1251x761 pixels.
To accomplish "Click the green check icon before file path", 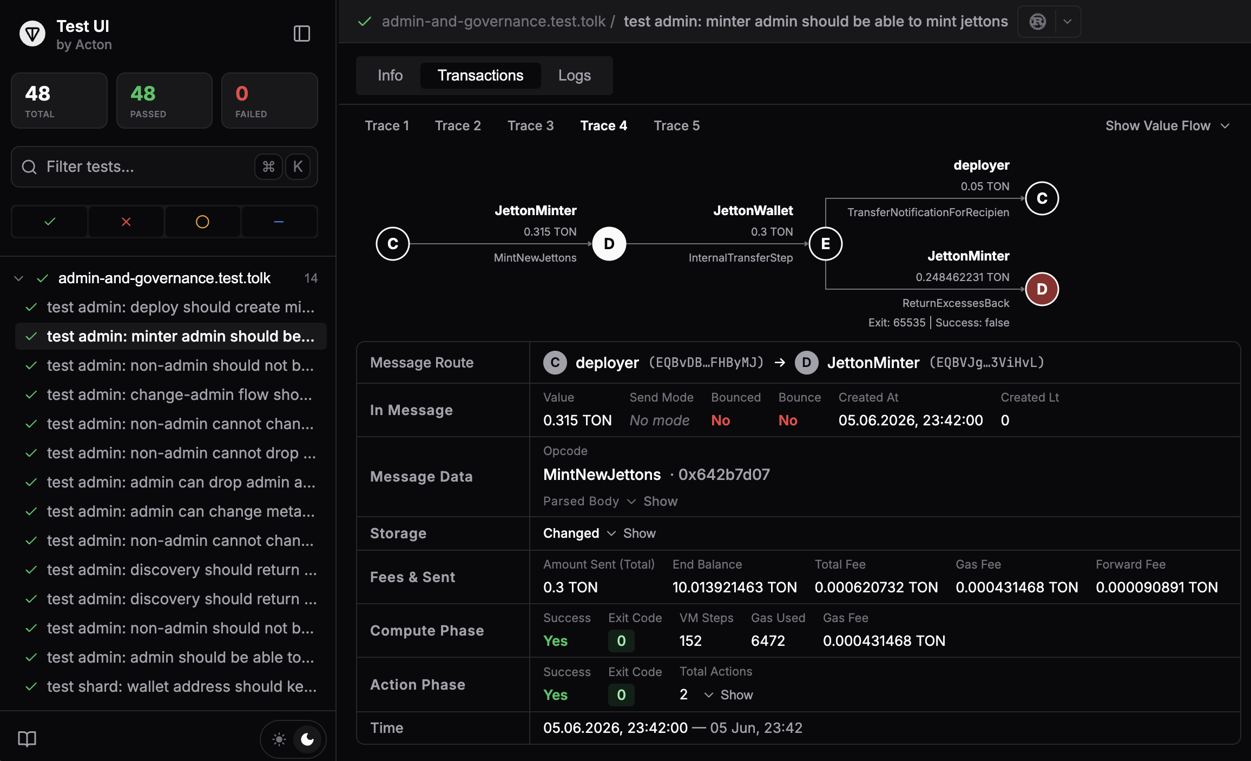I will point(365,22).
